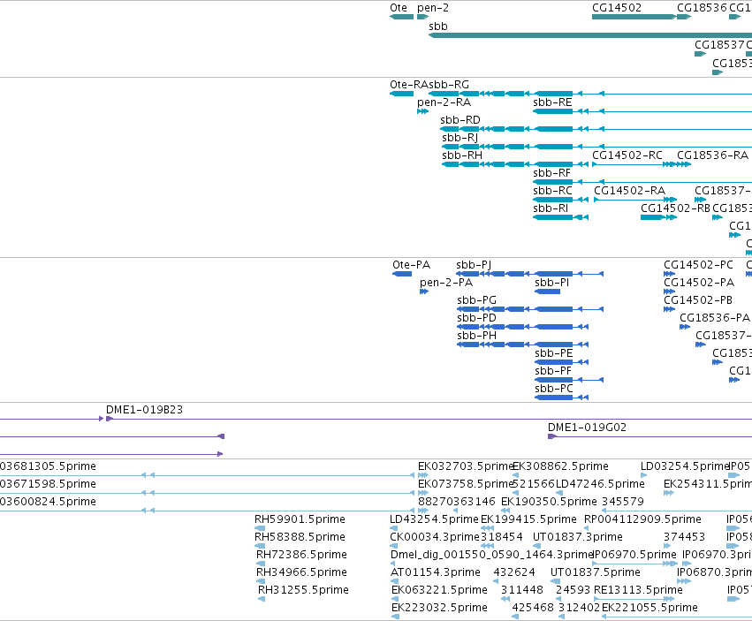Click the sbb-RI transcript label
The height and width of the screenshot is (621, 752).
[x=551, y=208]
